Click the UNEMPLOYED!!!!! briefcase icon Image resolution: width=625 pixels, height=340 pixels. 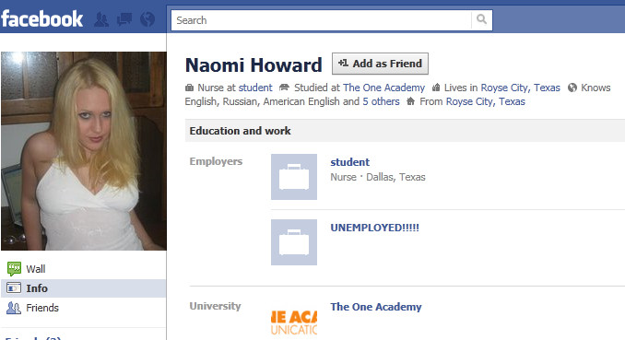(294, 242)
